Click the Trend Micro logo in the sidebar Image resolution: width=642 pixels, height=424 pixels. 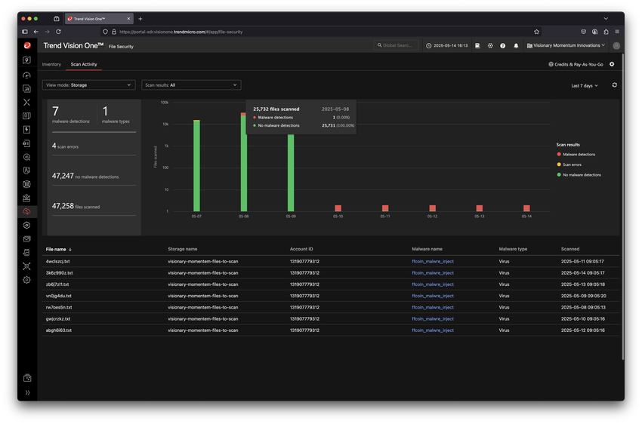tap(27, 45)
